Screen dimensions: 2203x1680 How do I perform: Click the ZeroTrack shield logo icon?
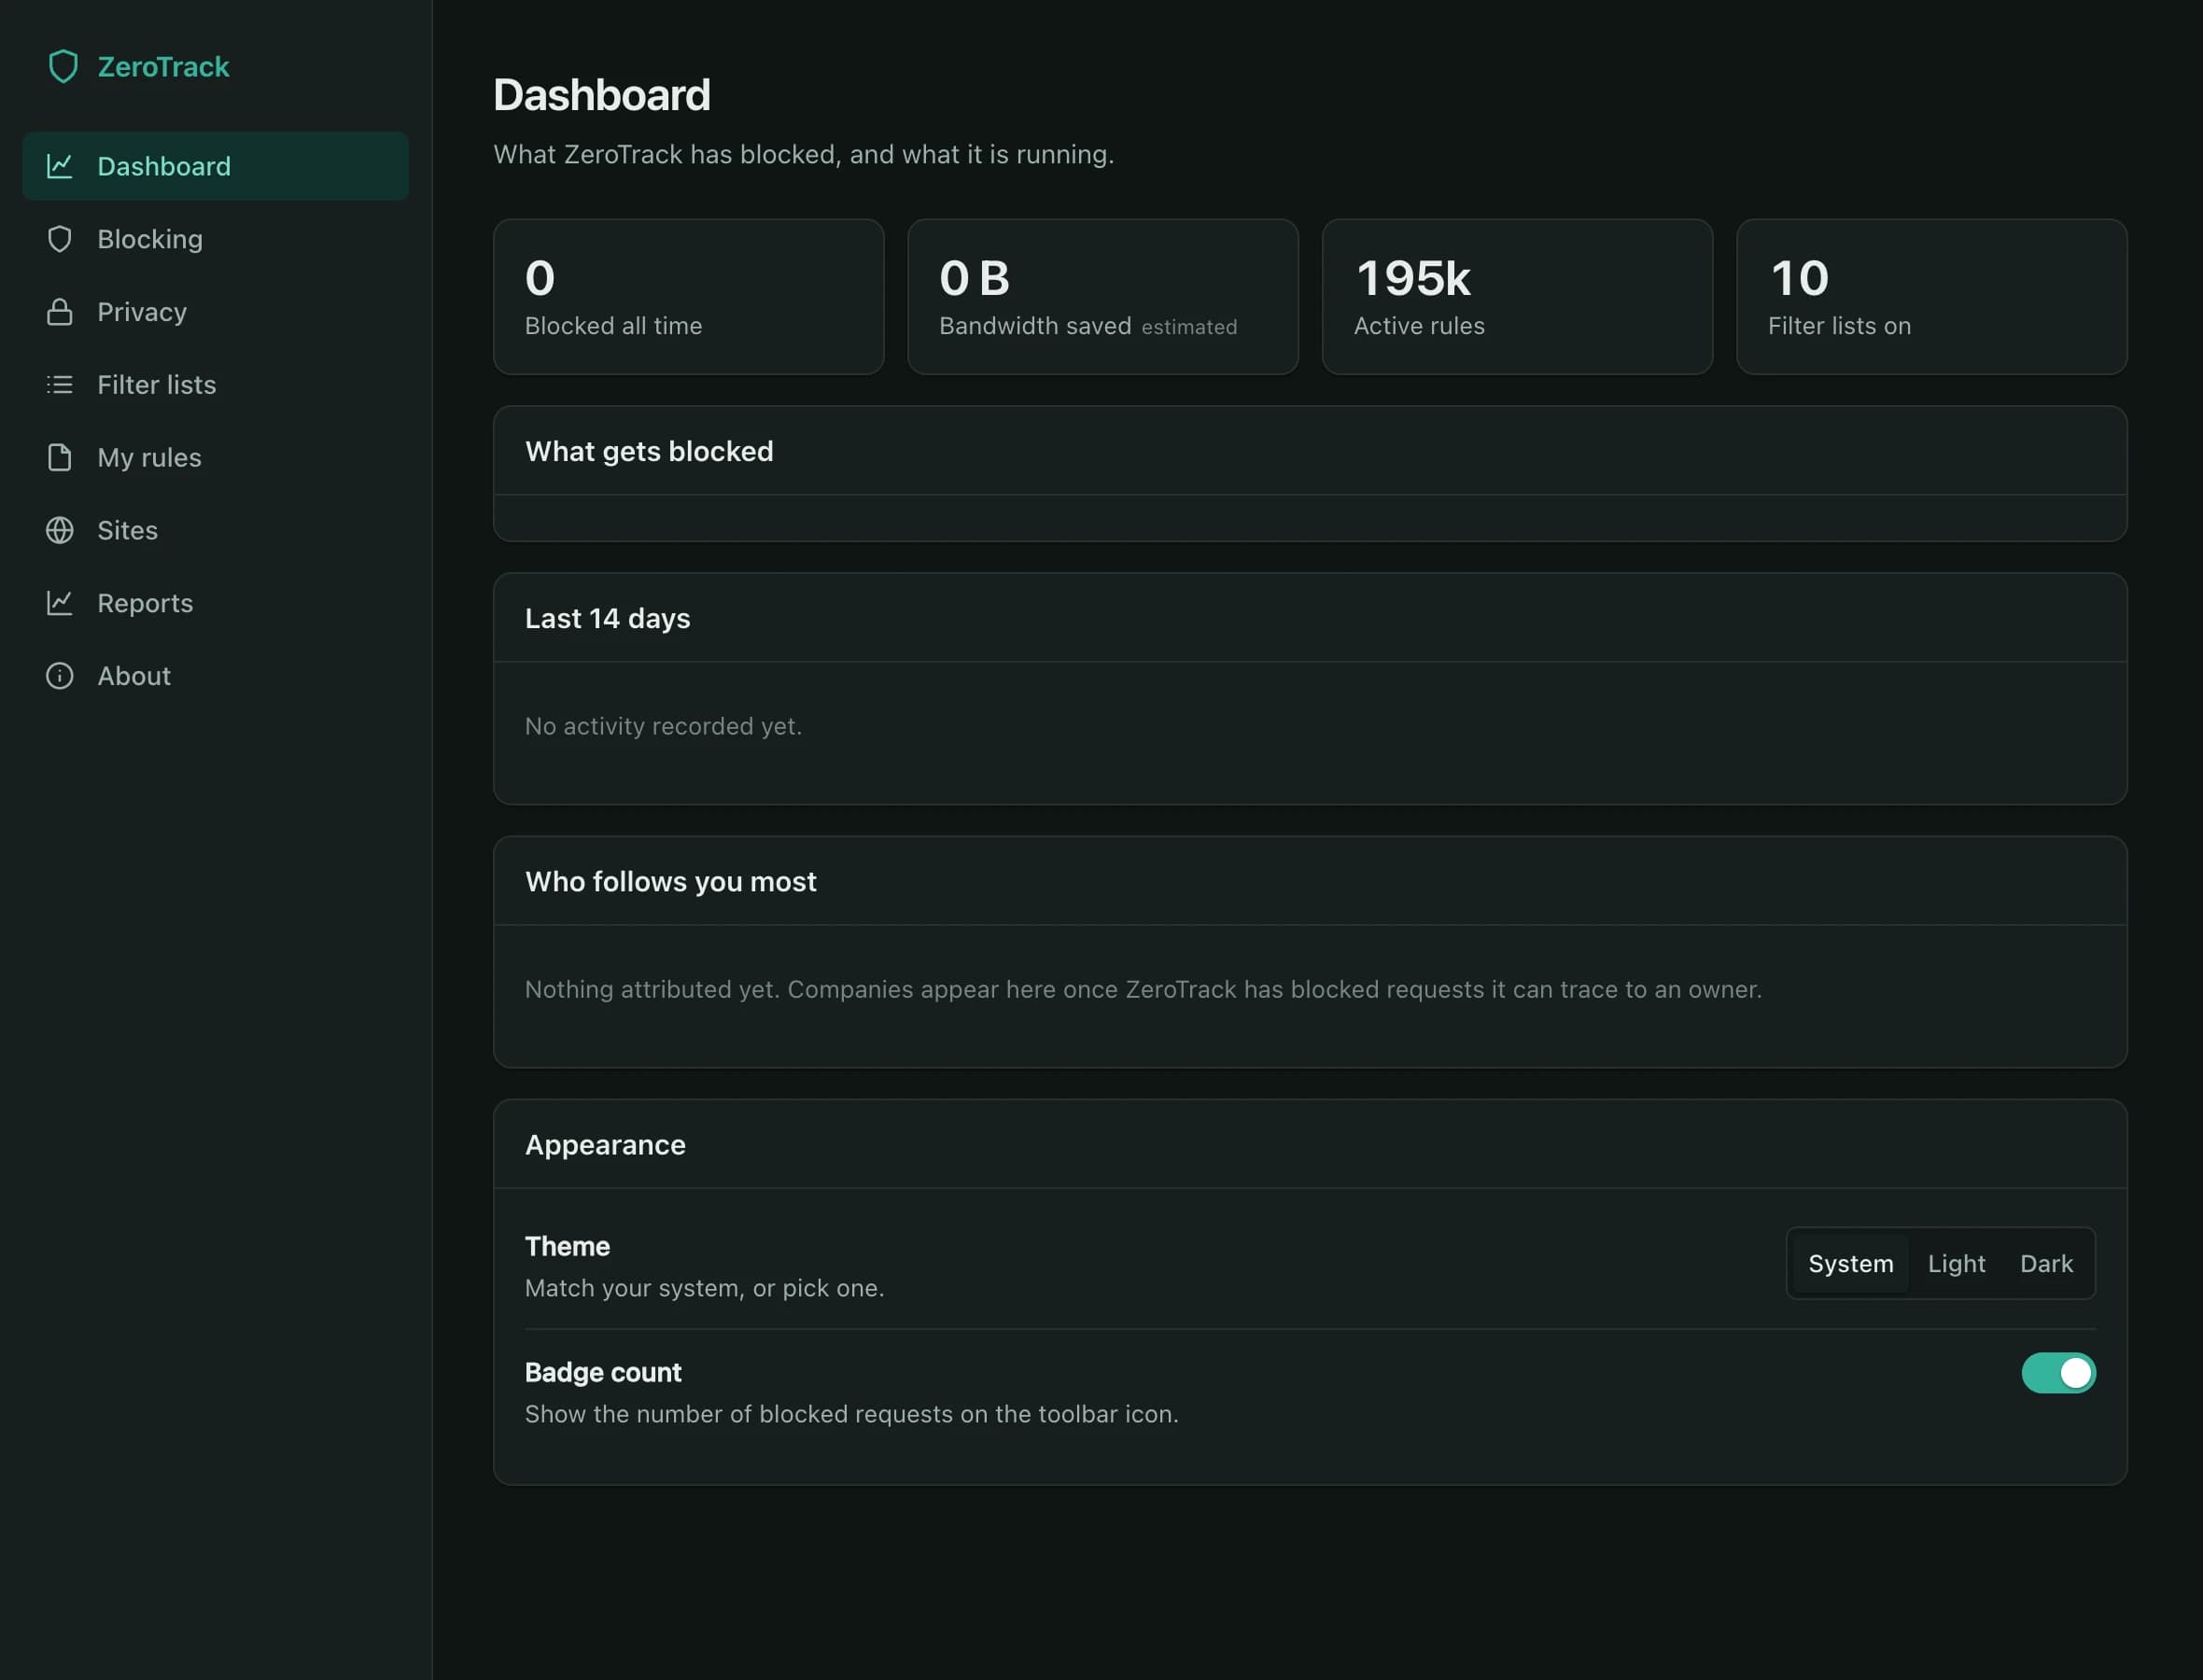(63, 67)
